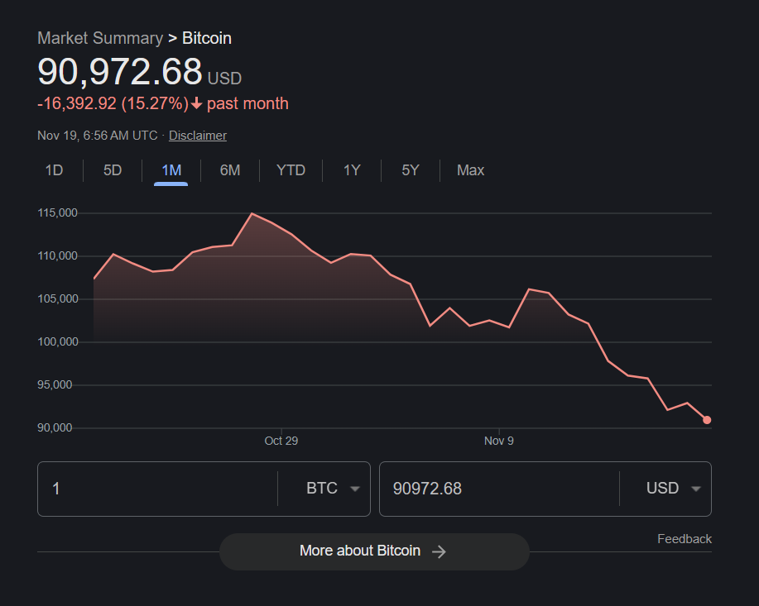
Task: Select the active 1M range tab
Action: tap(171, 170)
